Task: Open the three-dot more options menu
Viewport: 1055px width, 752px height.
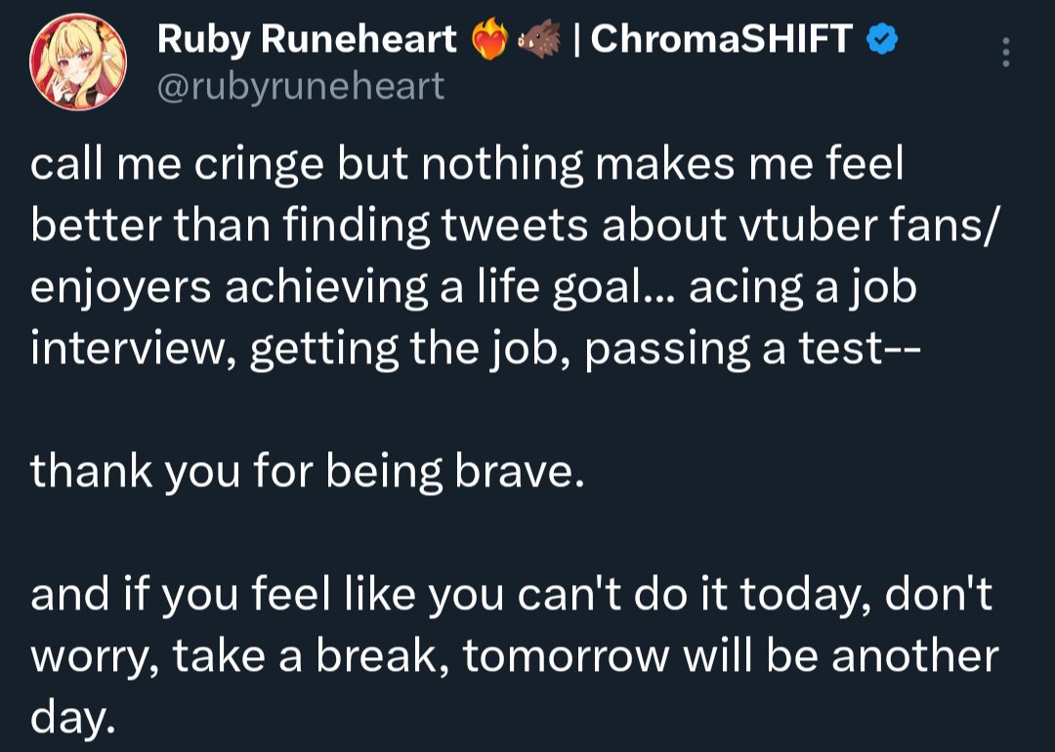Action: click(x=1005, y=52)
